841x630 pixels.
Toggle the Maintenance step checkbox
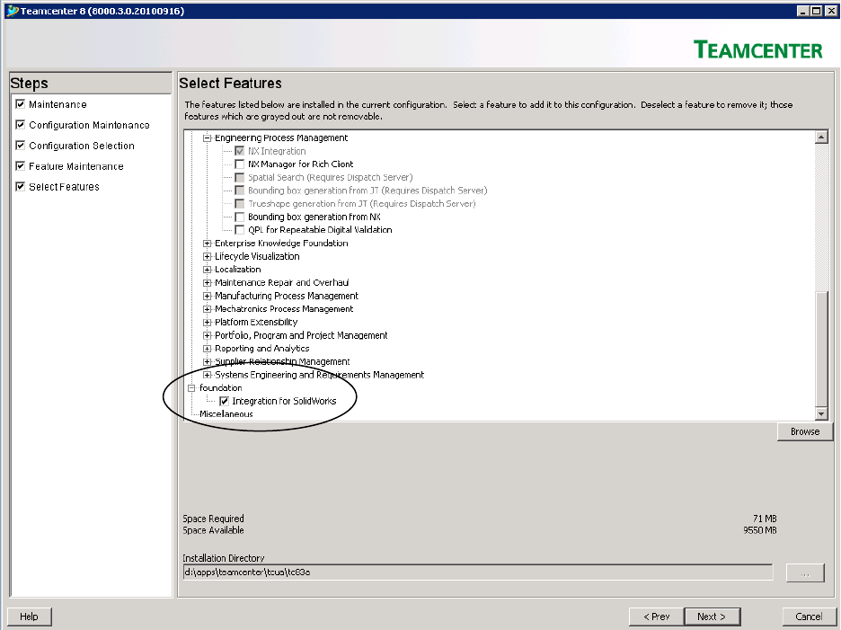tap(21, 104)
